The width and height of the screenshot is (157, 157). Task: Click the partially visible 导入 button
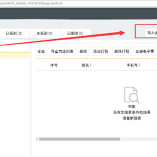pos(151,33)
